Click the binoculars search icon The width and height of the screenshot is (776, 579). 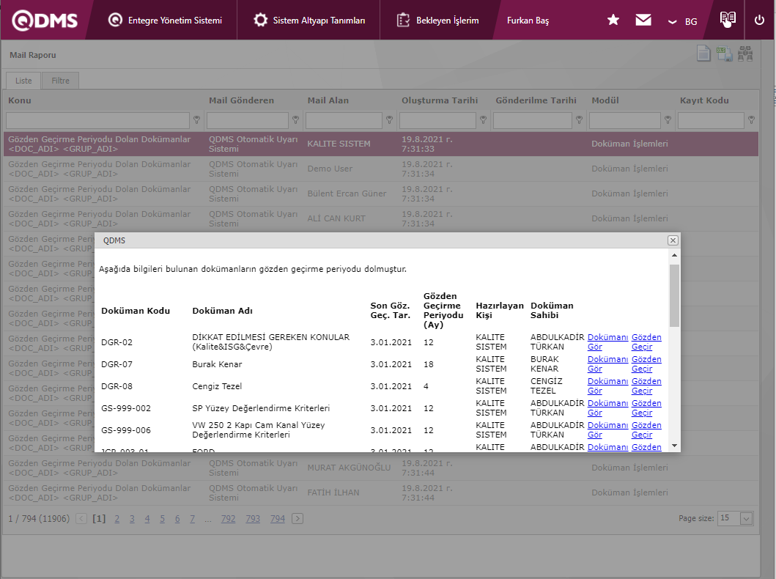745,54
